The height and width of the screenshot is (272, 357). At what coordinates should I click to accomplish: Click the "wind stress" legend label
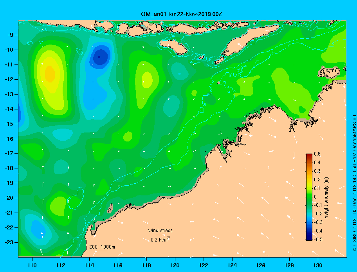tap(160, 231)
